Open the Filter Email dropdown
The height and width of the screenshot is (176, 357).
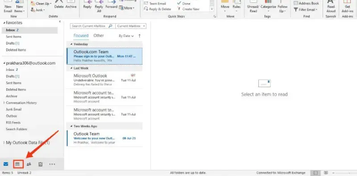pyautogui.click(x=305, y=9)
